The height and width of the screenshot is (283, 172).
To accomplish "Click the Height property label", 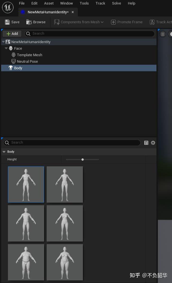I will (x=12, y=159).
